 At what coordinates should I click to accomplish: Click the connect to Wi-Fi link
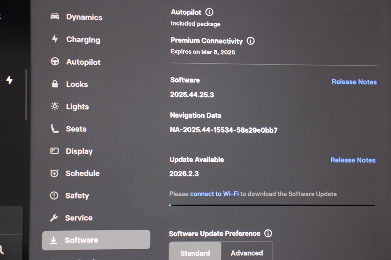click(x=214, y=194)
